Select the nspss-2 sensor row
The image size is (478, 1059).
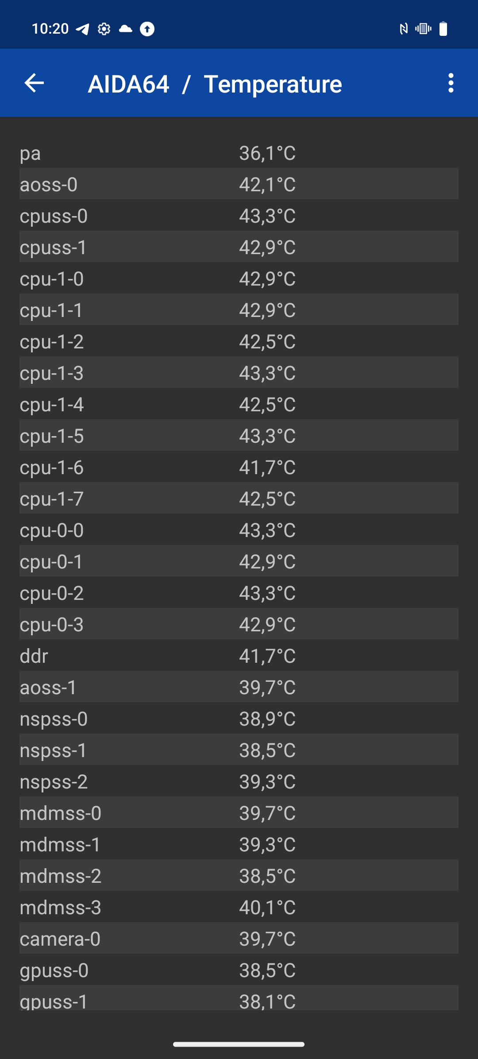click(239, 781)
